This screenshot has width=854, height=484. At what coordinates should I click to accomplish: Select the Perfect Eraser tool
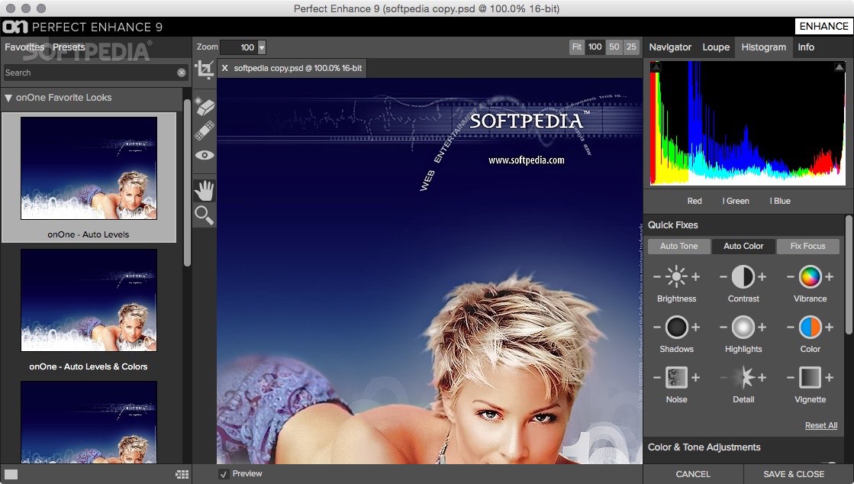203,105
